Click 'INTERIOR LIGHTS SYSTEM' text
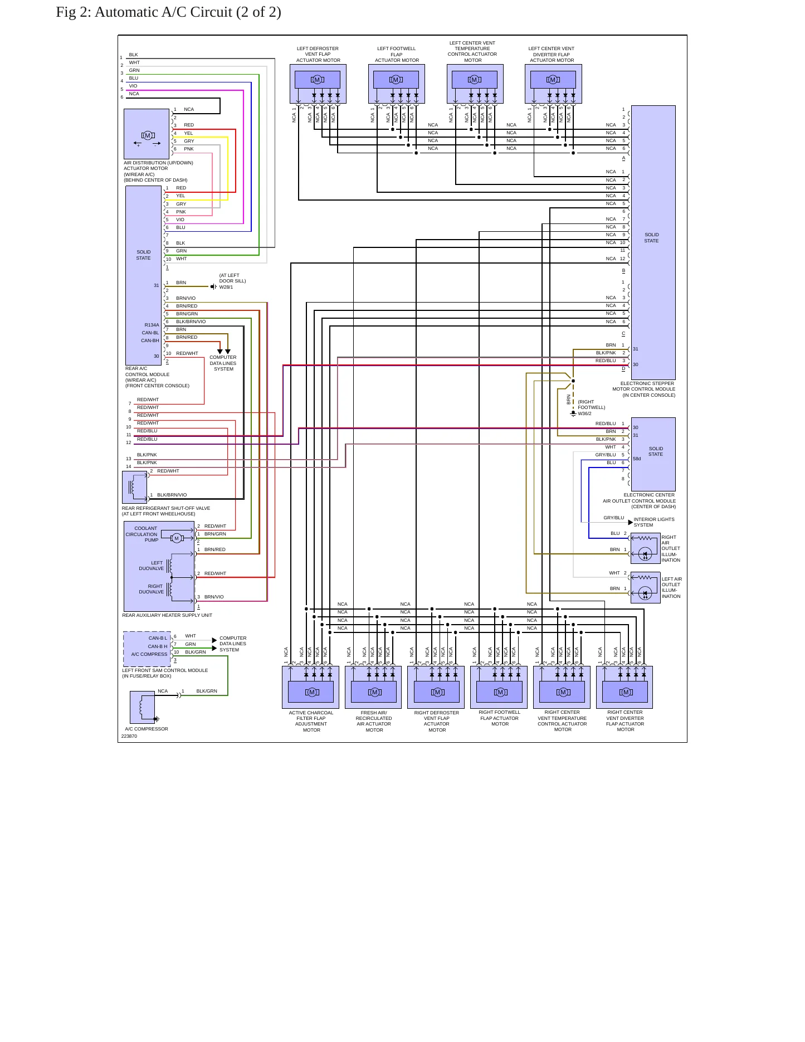The height and width of the screenshot is (1042, 805). [x=654, y=522]
